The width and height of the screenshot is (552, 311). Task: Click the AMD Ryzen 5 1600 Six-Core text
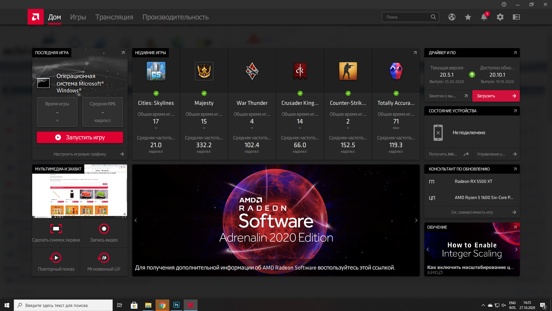(484, 198)
